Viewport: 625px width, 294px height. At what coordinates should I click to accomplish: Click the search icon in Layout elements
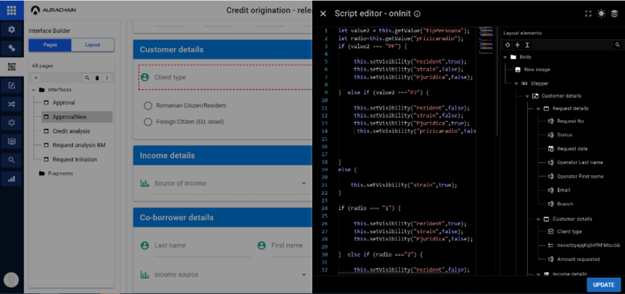617,45
